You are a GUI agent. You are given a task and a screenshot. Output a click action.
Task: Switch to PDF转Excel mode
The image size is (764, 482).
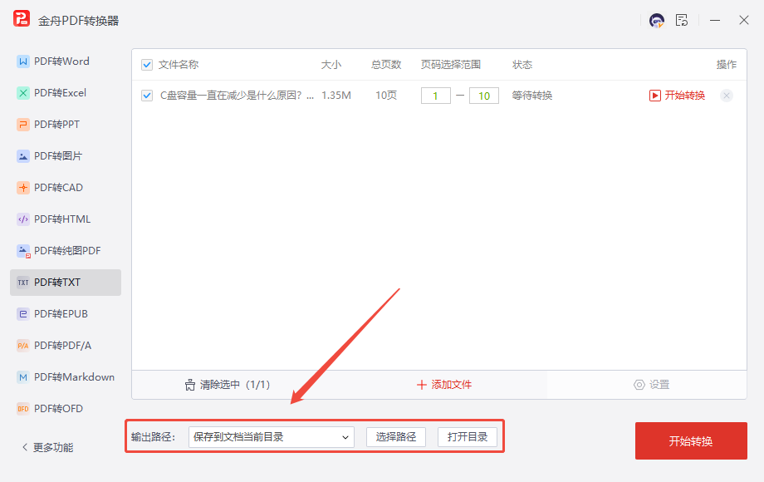click(x=66, y=93)
